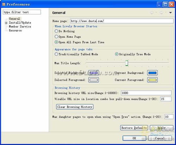Open the Member Service preferences page
176x145 pixels.
tap(20, 26)
